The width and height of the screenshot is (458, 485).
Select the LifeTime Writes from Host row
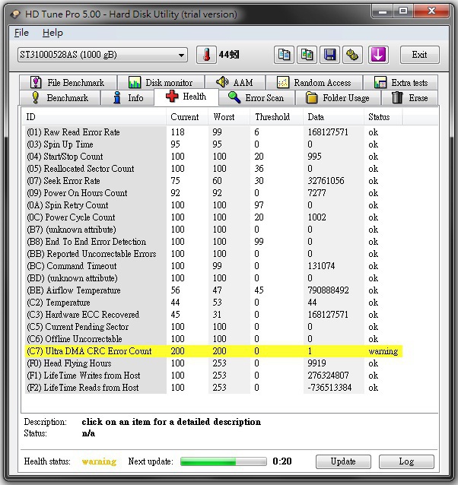pyautogui.click(x=214, y=376)
